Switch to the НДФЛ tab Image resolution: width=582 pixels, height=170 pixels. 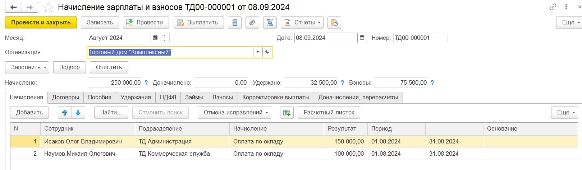click(x=168, y=97)
